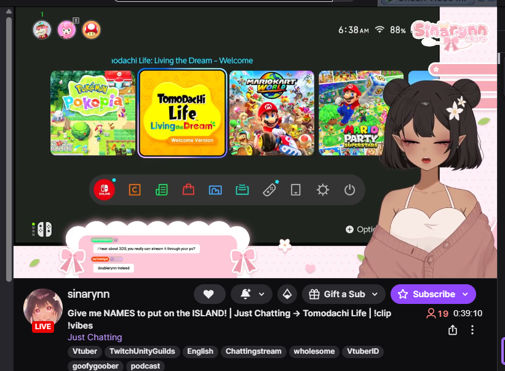Select the English tag
Screen dimensions: 505x371
(200, 351)
